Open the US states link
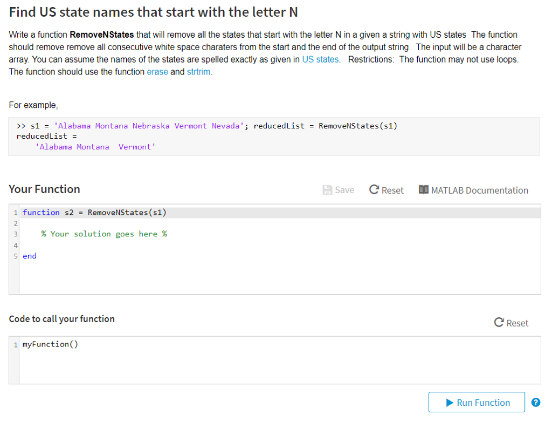The height and width of the screenshot is (422, 552). pyautogui.click(x=321, y=59)
